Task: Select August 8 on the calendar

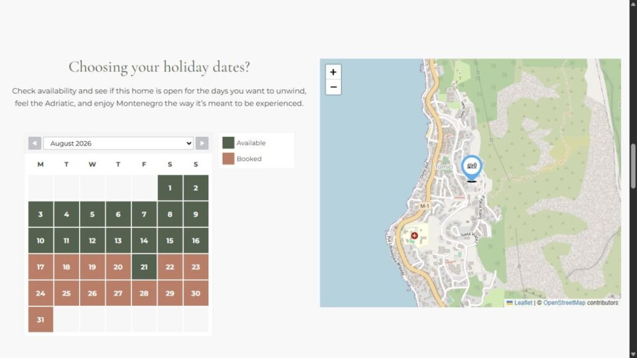Action: (x=170, y=214)
